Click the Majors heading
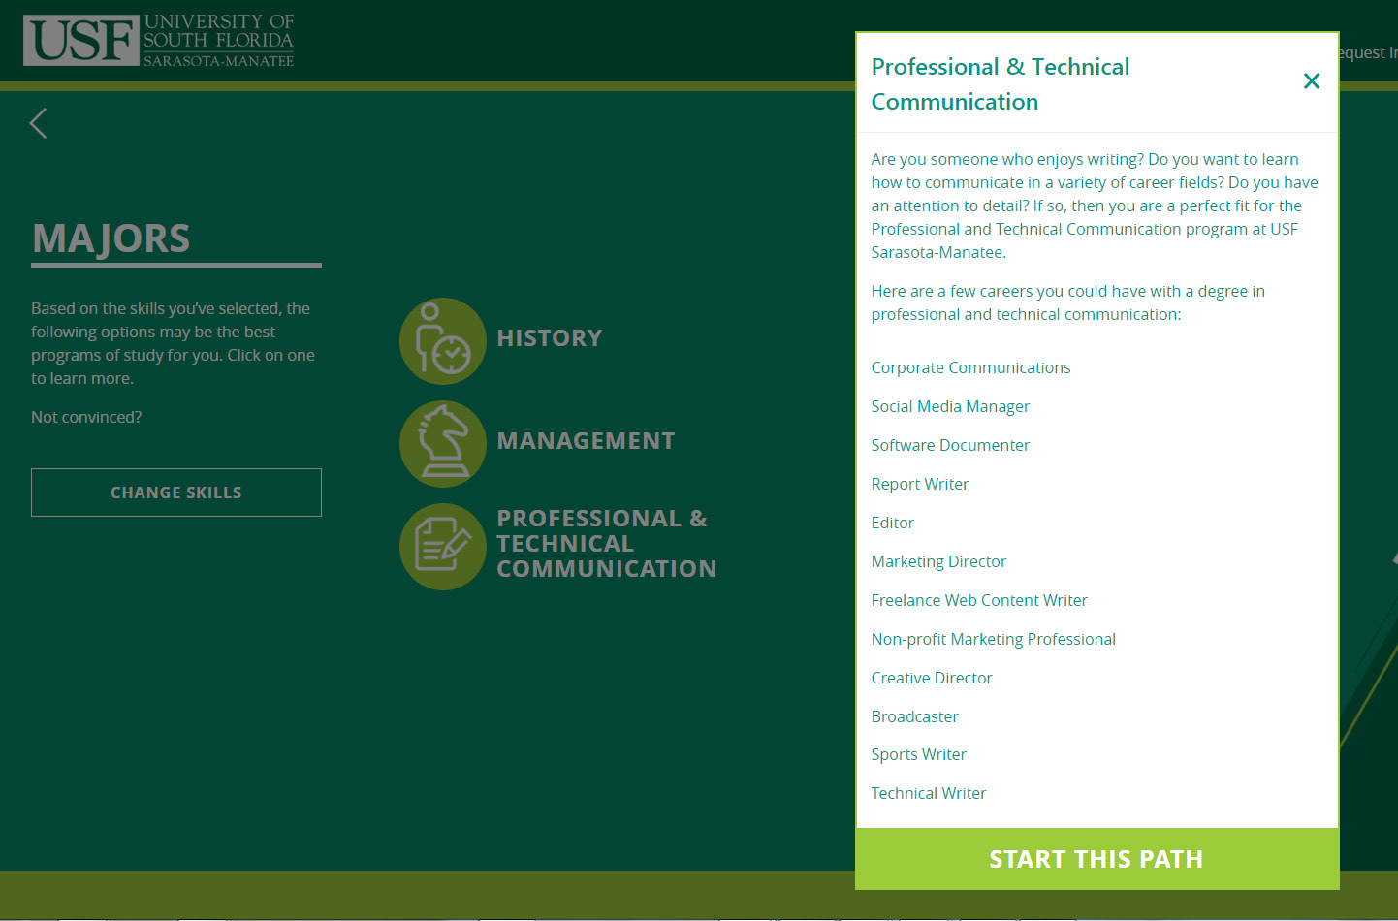The image size is (1398, 921). point(111,238)
